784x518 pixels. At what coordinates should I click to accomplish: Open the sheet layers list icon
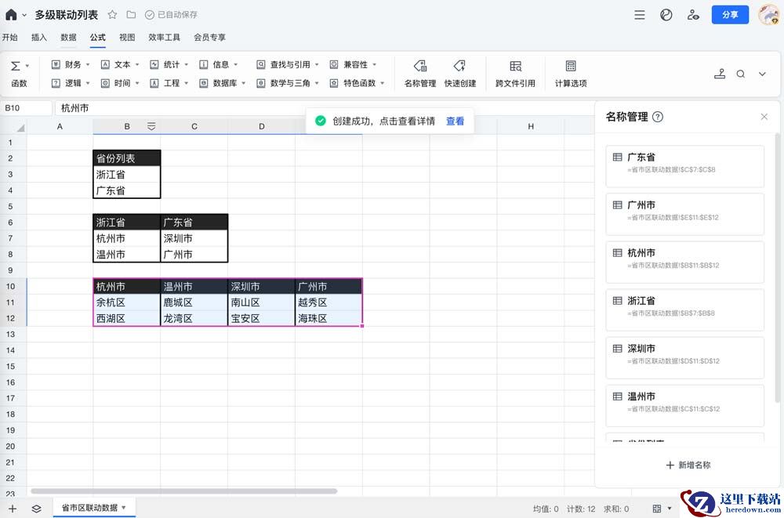[x=36, y=509]
